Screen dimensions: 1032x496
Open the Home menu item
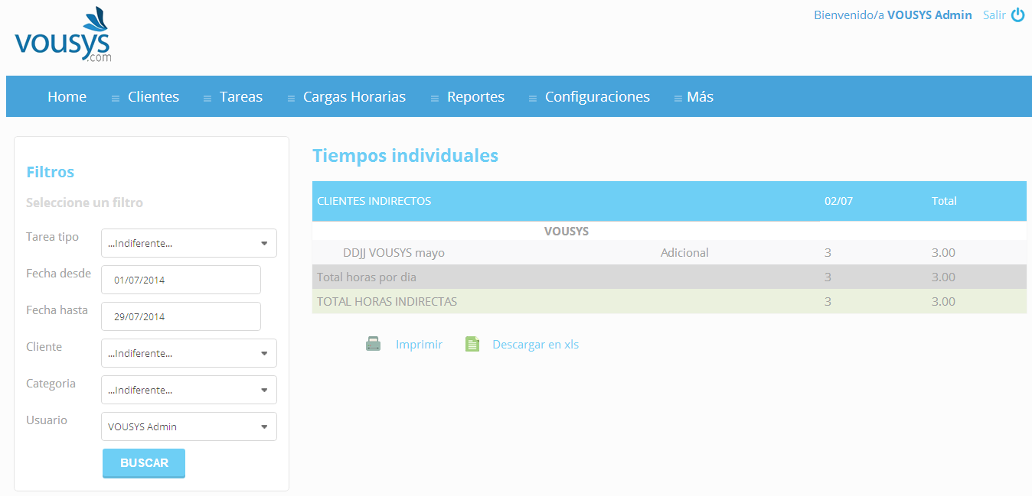pos(67,97)
